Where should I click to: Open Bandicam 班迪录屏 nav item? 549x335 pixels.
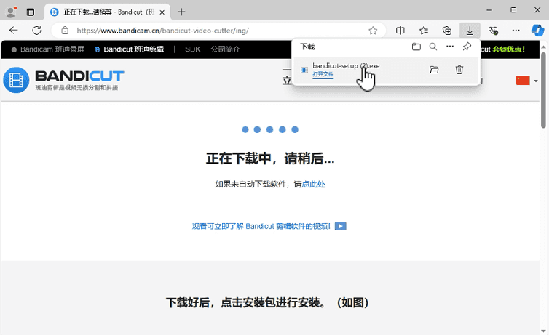(x=48, y=49)
